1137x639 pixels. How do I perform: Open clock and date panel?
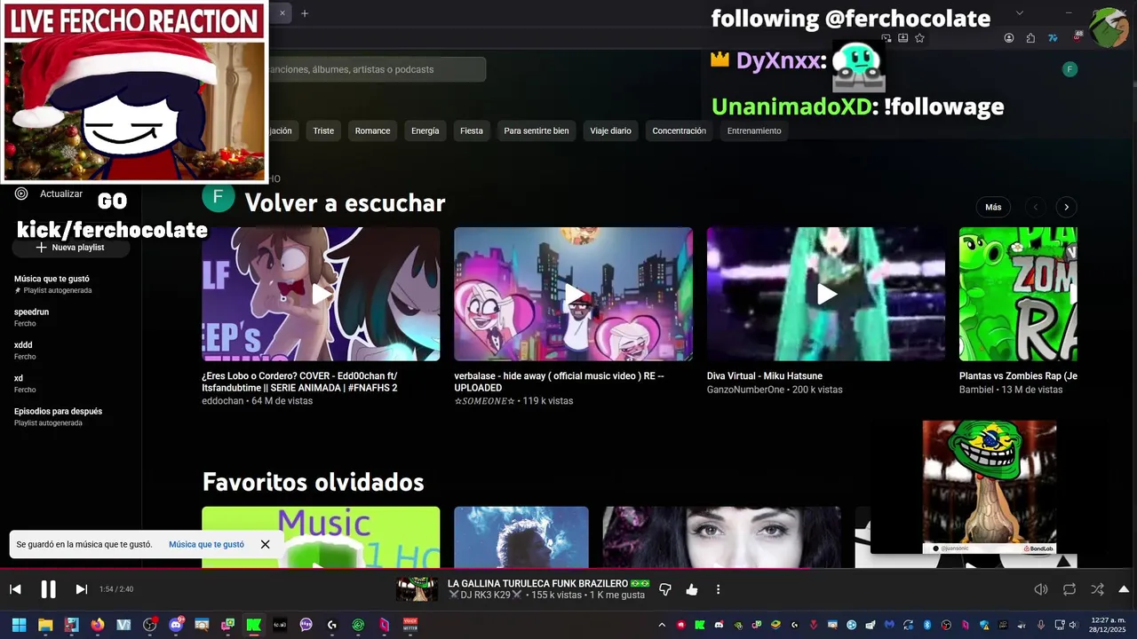pyautogui.click(x=1108, y=625)
